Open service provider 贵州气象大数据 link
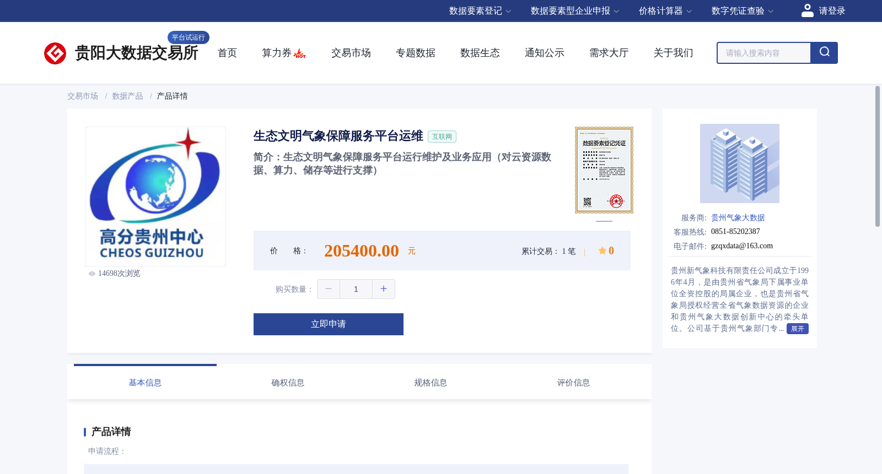Screen dimensions: 882x474 coord(738,218)
